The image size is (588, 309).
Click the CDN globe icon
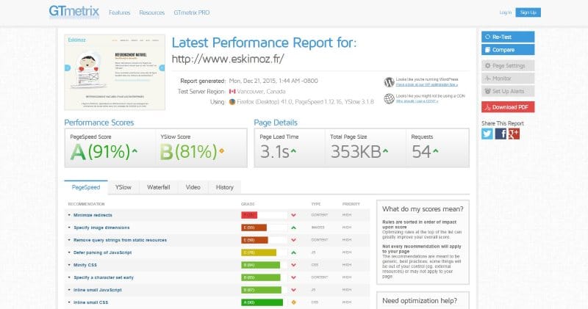389,98
